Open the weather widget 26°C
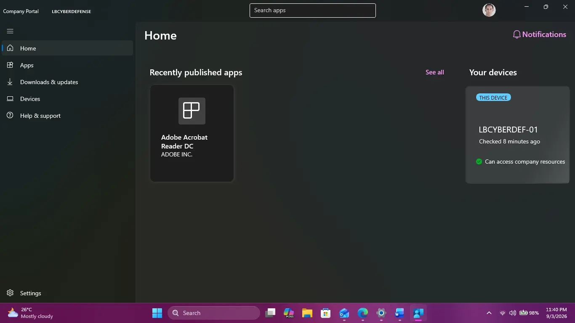 point(30,313)
